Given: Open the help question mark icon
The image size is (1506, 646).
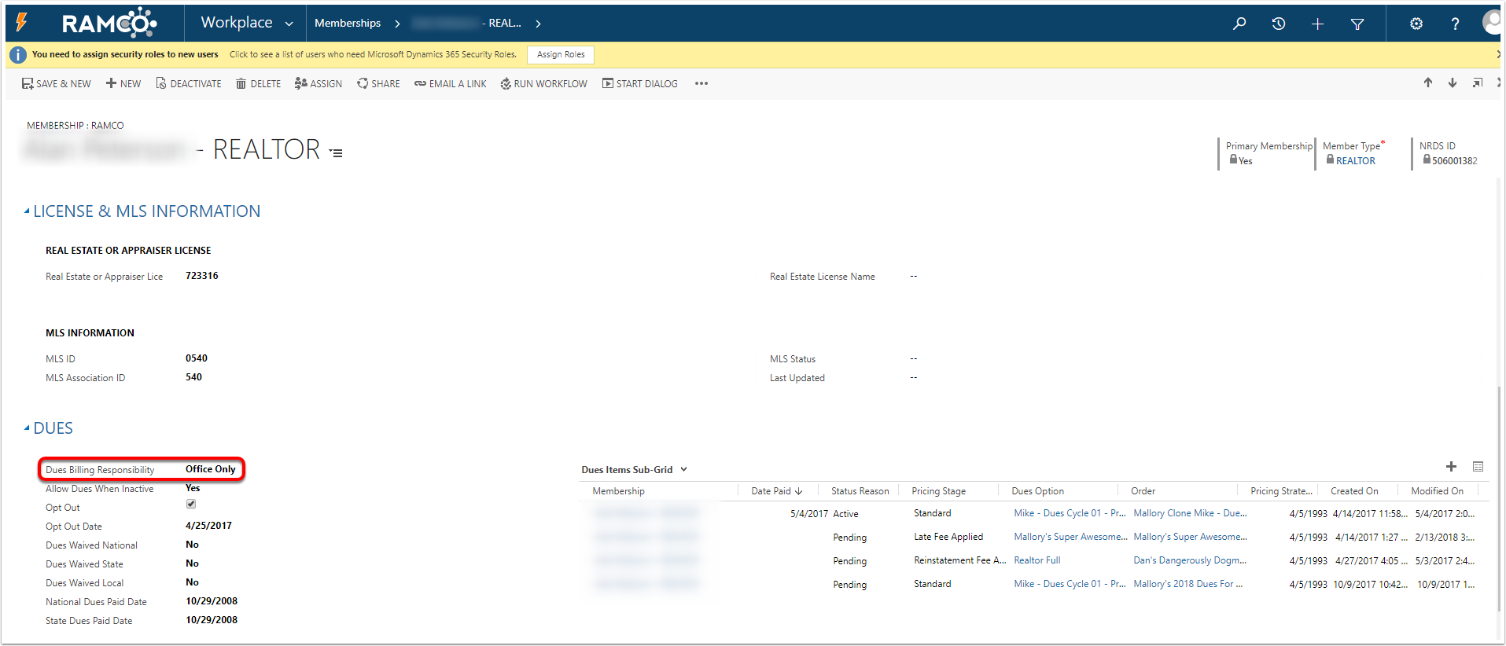Looking at the screenshot, I should pyautogui.click(x=1455, y=24).
